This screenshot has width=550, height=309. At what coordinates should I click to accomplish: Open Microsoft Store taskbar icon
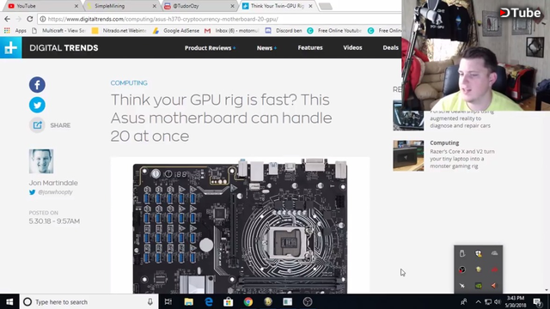point(229,301)
